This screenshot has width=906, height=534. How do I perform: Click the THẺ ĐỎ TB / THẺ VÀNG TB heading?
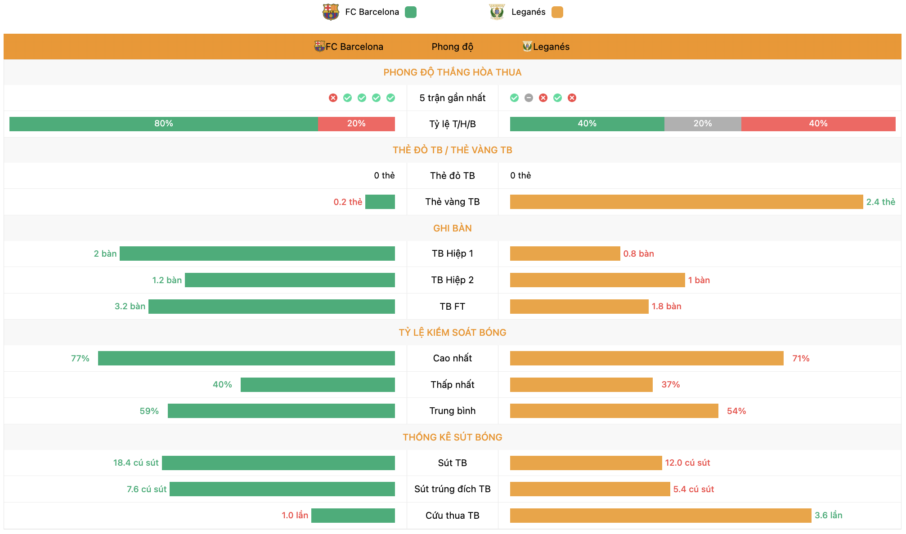click(453, 150)
